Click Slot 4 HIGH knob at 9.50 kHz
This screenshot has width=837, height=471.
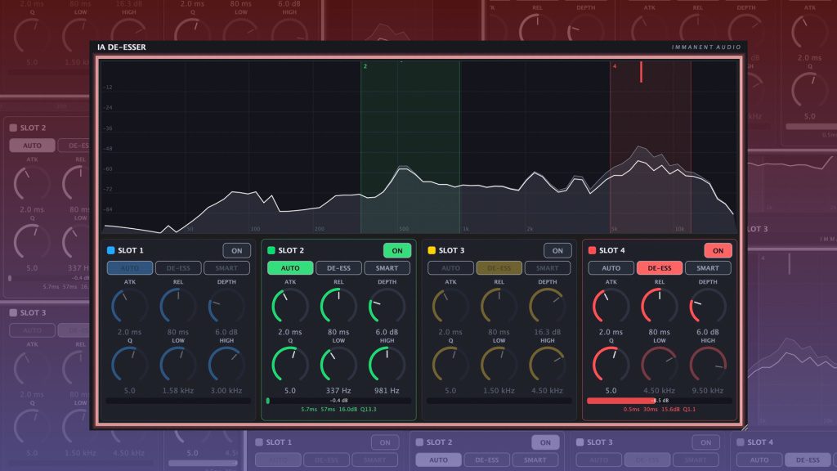[708, 365]
